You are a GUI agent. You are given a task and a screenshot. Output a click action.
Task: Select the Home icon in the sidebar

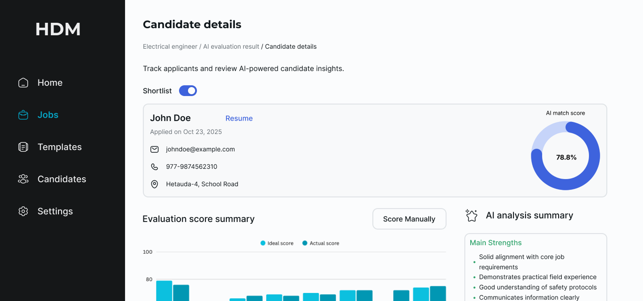coord(23,83)
